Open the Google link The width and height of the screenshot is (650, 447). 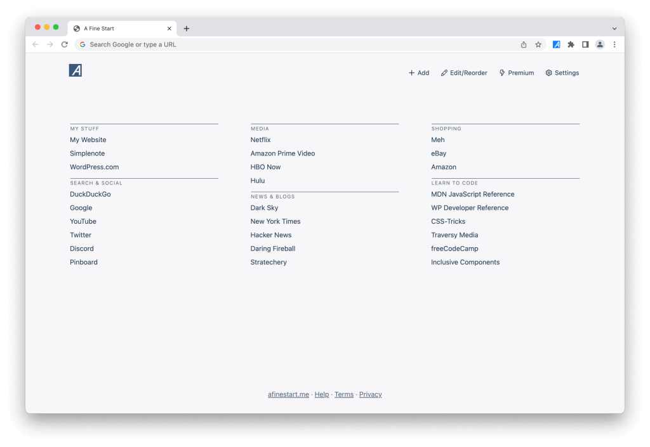tap(81, 208)
